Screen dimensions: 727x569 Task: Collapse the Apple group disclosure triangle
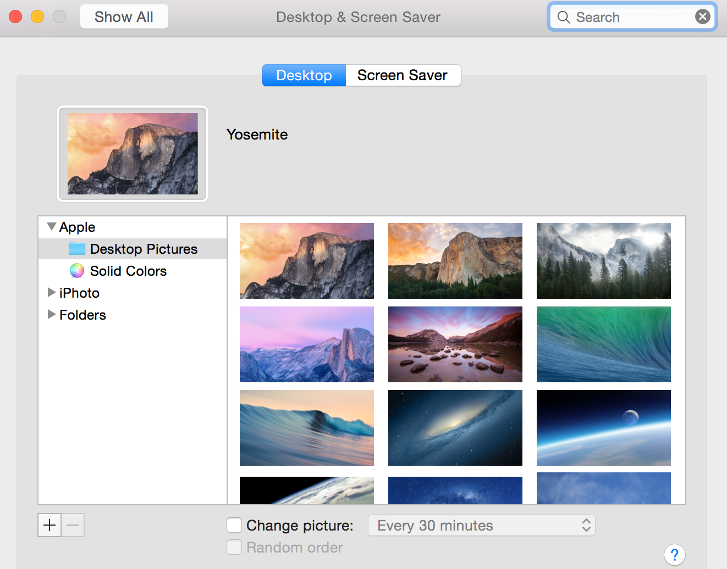52,227
